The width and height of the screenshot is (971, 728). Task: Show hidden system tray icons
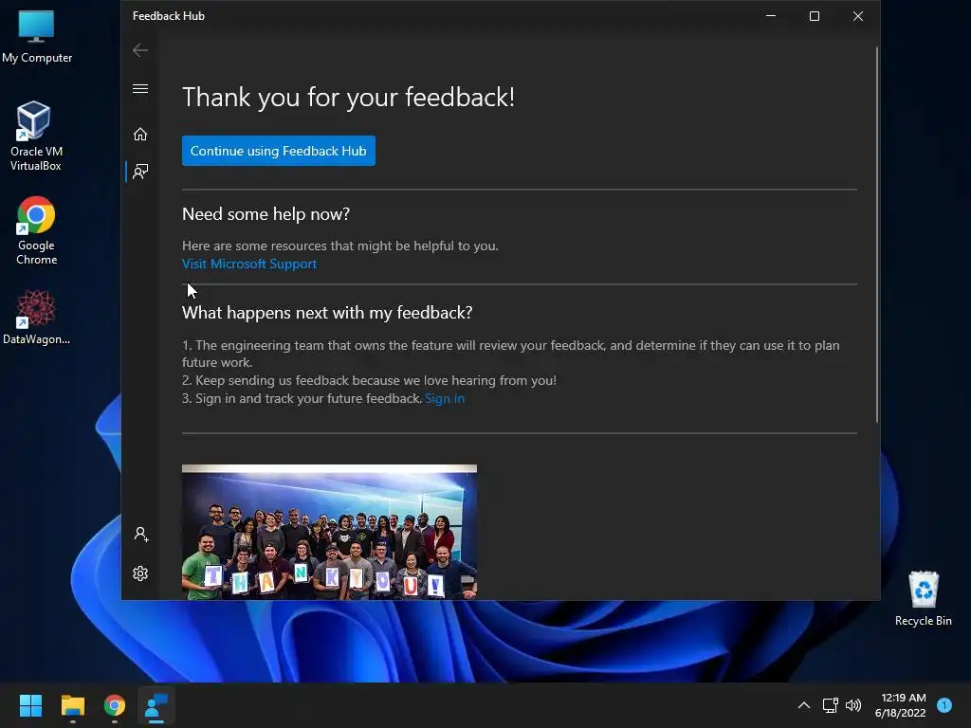click(803, 705)
